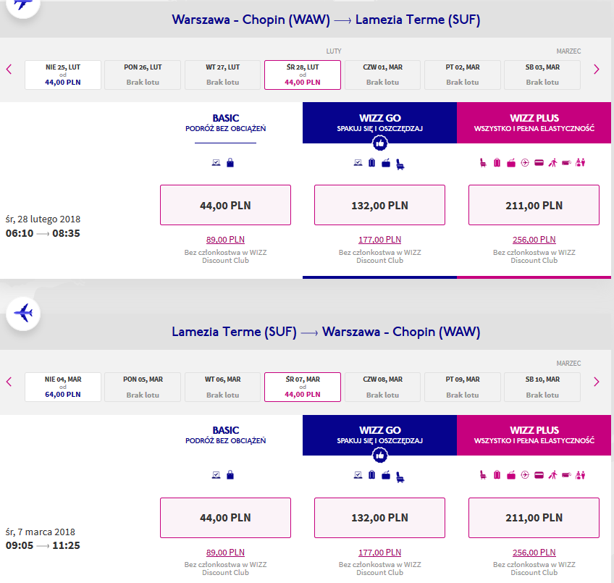Select outbound date PON 26, LUT
The width and height of the screenshot is (614, 583).
pos(143,75)
